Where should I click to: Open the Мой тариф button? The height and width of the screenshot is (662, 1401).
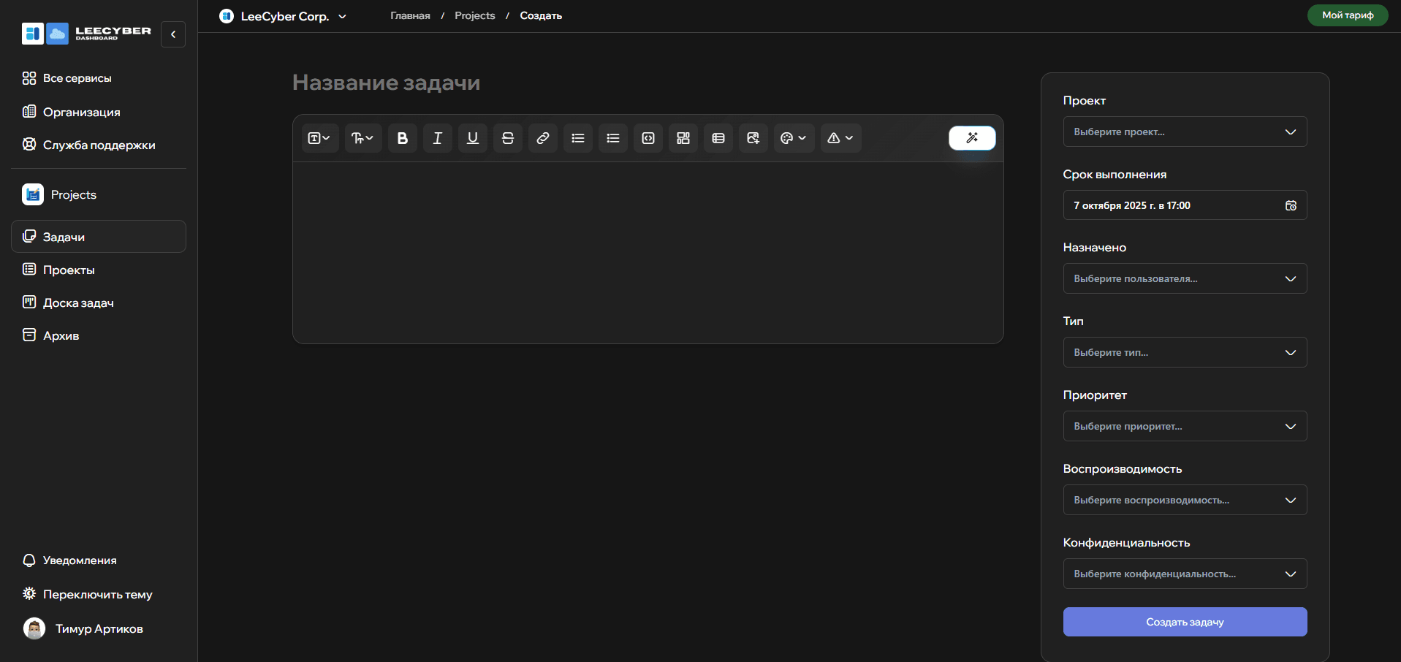1347,15
